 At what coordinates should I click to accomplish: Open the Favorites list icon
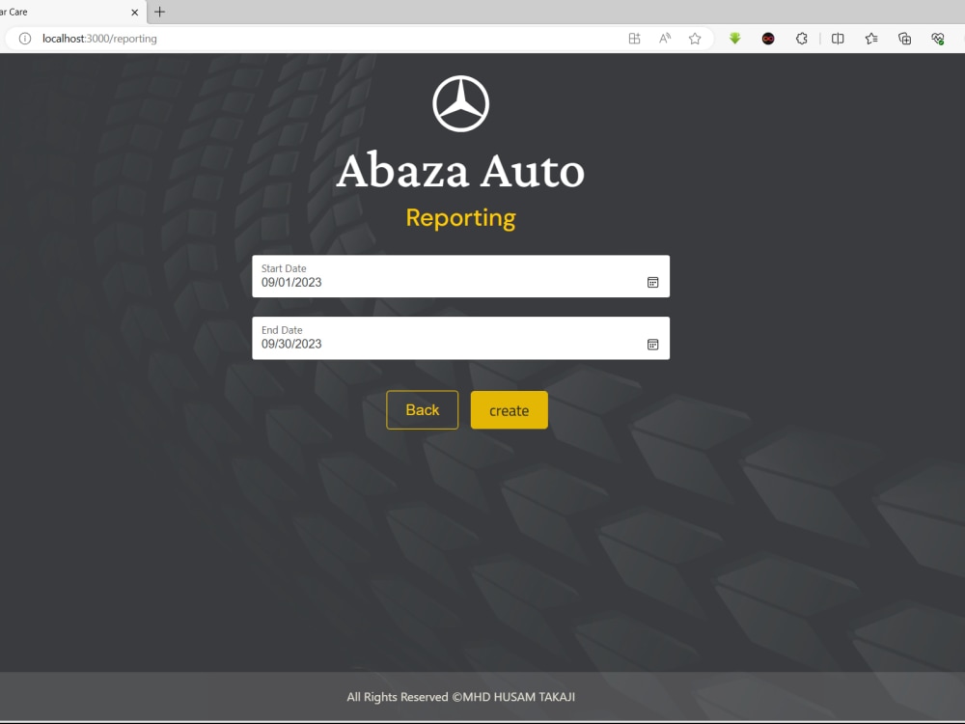pyautogui.click(x=870, y=39)
